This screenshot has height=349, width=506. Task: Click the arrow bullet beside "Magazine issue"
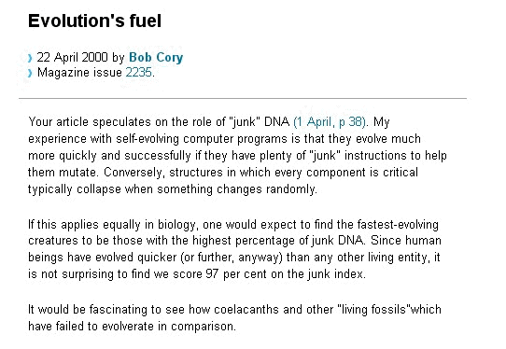(x=30, y=73)
